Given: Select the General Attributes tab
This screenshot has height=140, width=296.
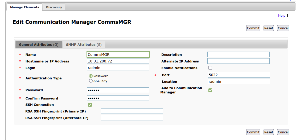Looking at the screenshot, I should click(39, 45).
